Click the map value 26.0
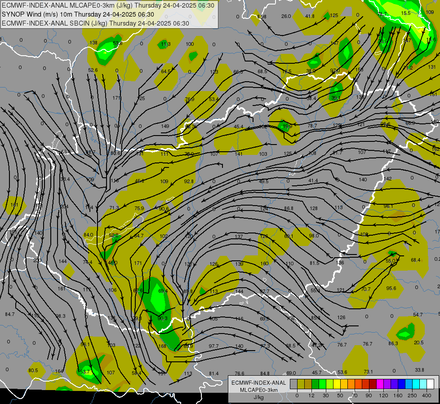Viewport: 440px width, 404px height. tap(286, 16)
